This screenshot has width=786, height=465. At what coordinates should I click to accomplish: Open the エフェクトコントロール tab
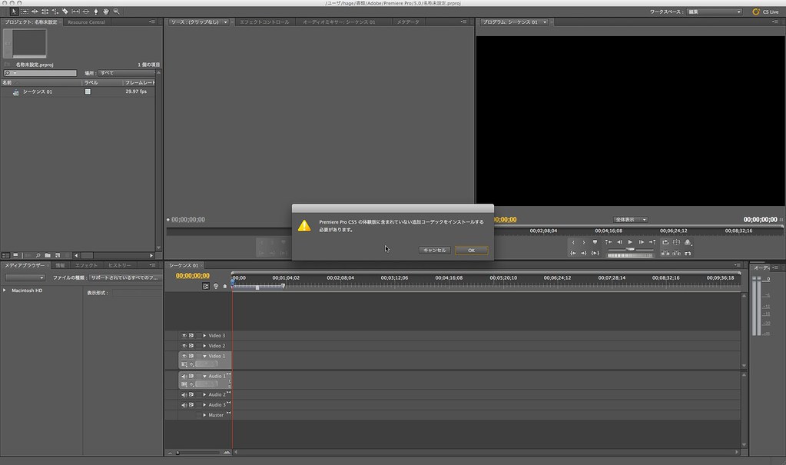click(264, 22)
